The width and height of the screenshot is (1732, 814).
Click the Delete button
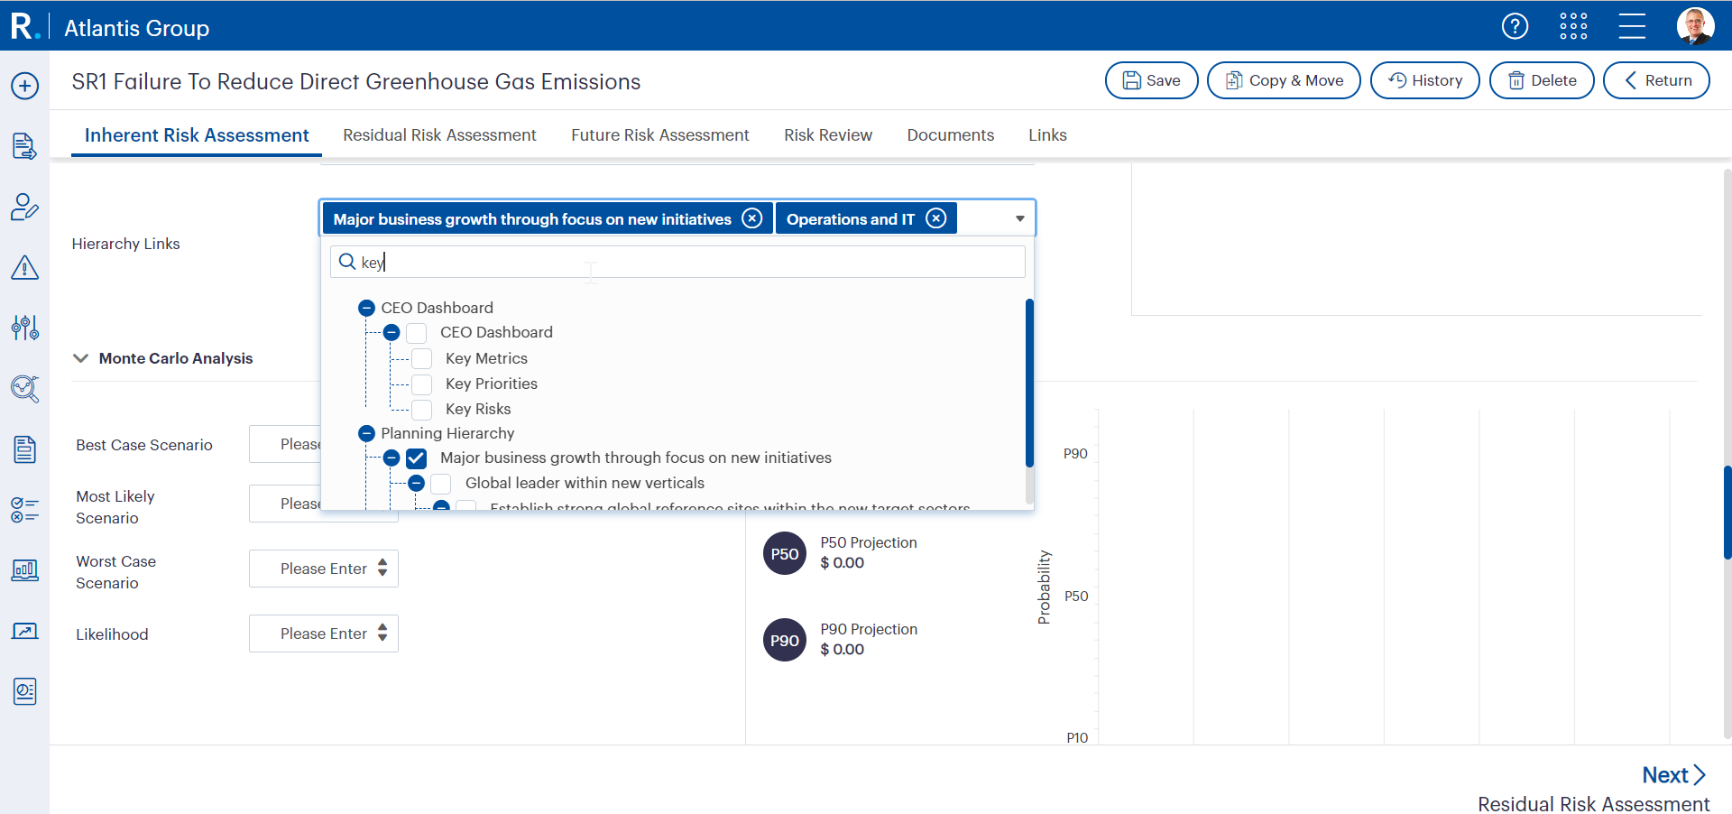[x=1542, y=80]
